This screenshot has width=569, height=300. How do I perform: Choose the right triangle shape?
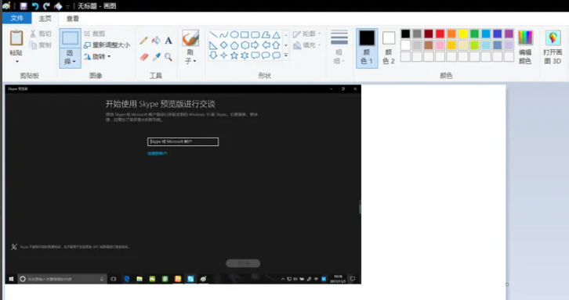pyautogui.click(x=213, y=45)
